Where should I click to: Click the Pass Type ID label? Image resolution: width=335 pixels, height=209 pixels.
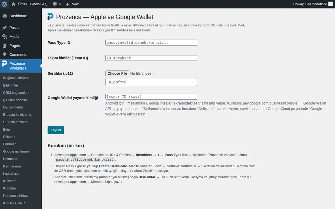tap(59, 43)
